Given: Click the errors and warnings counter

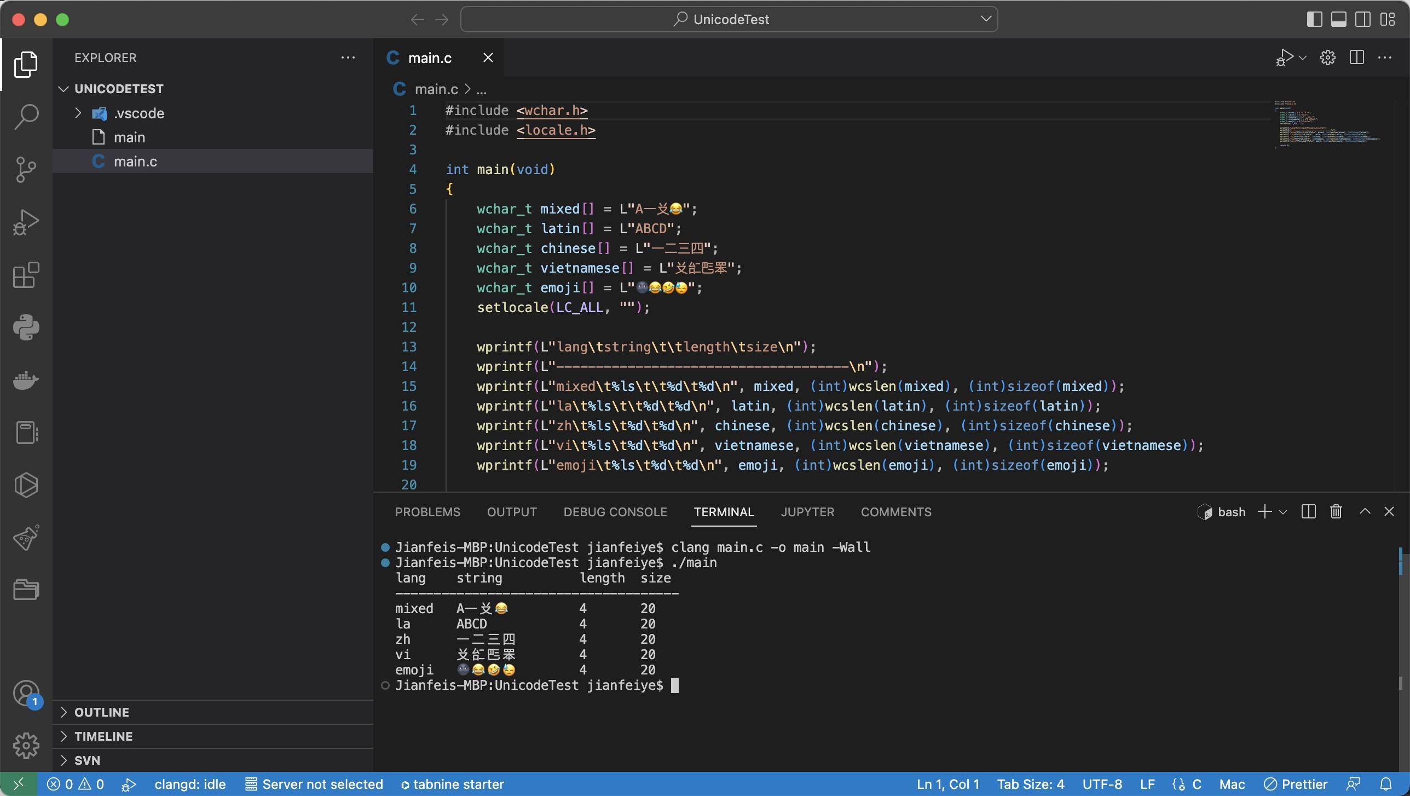Looking at the screenshot, I should 76,784.
